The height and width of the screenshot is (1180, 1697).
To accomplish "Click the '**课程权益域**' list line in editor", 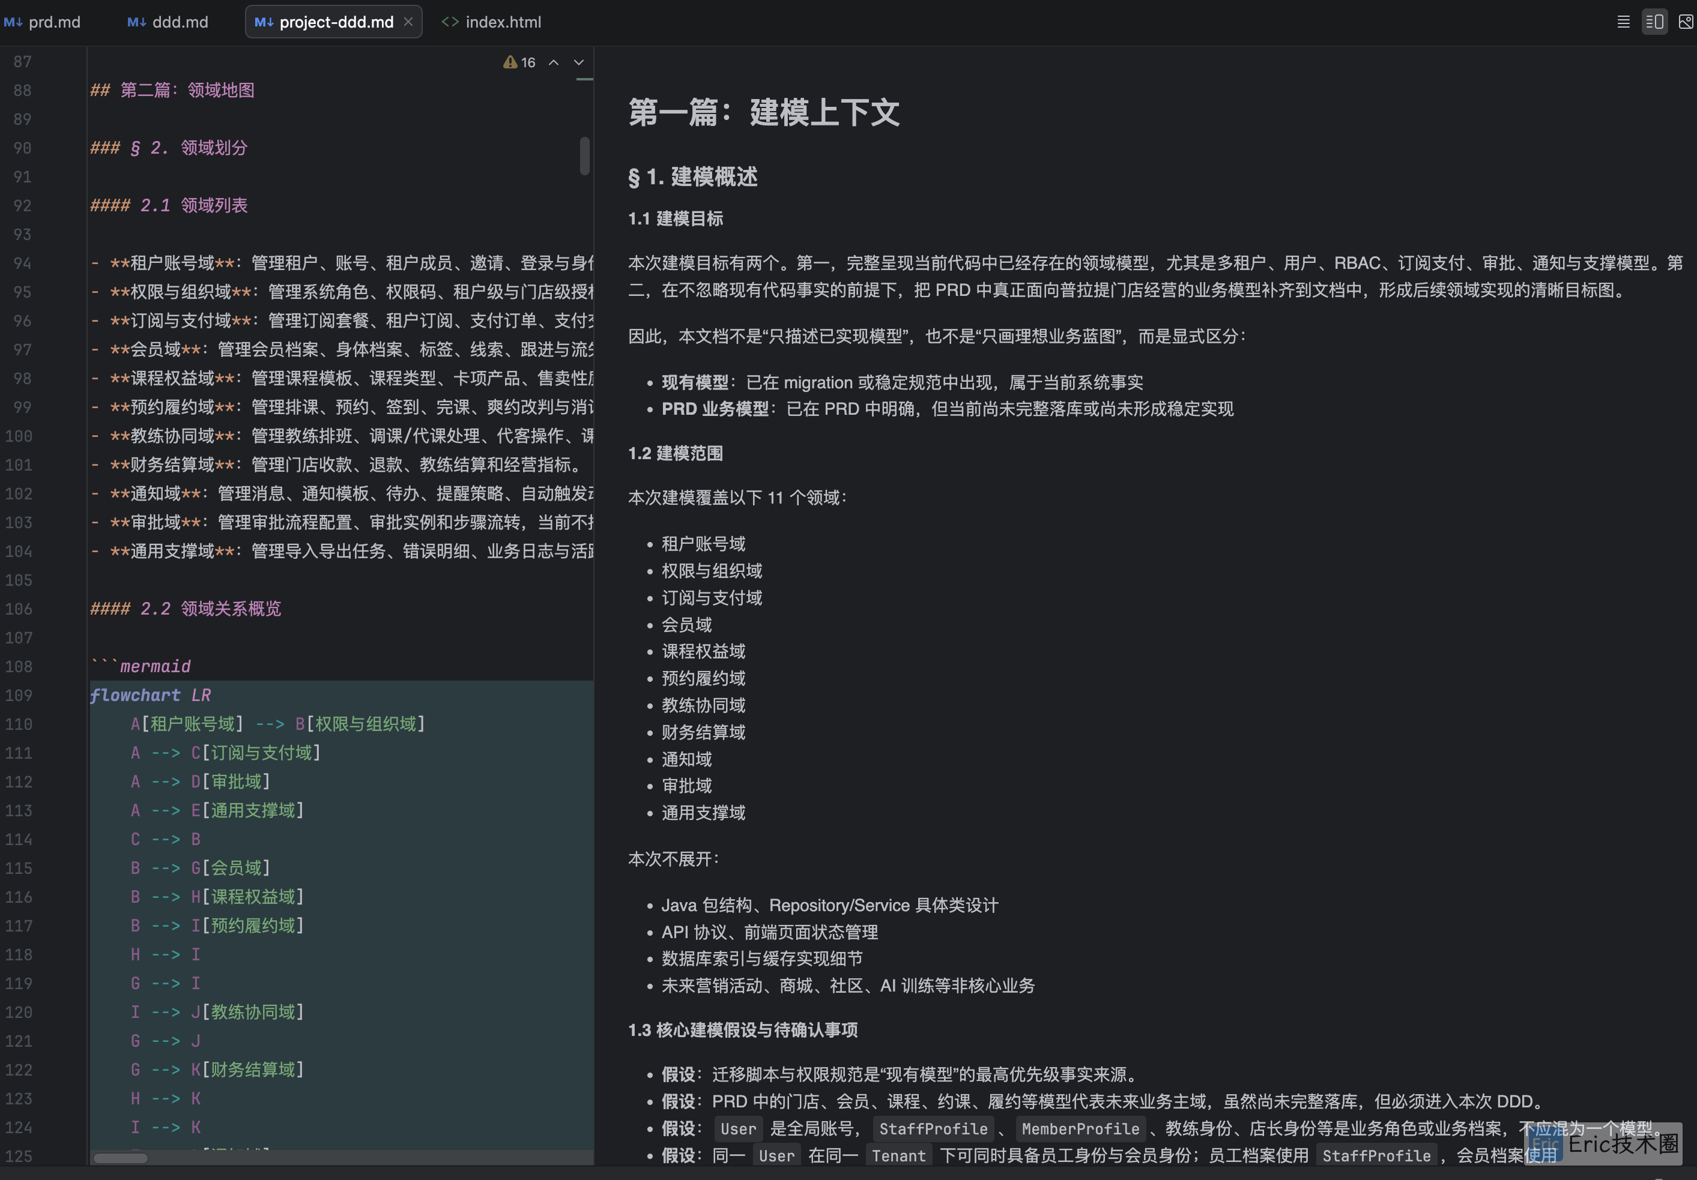I will (x=342, y=378).
